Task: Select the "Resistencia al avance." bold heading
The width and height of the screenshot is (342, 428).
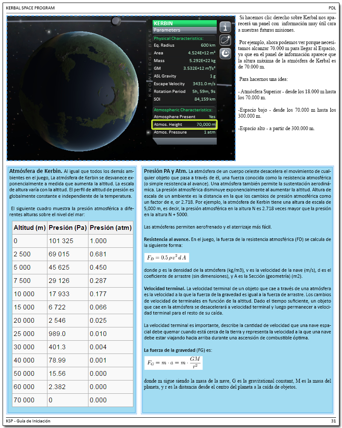Action: (167, 239)
